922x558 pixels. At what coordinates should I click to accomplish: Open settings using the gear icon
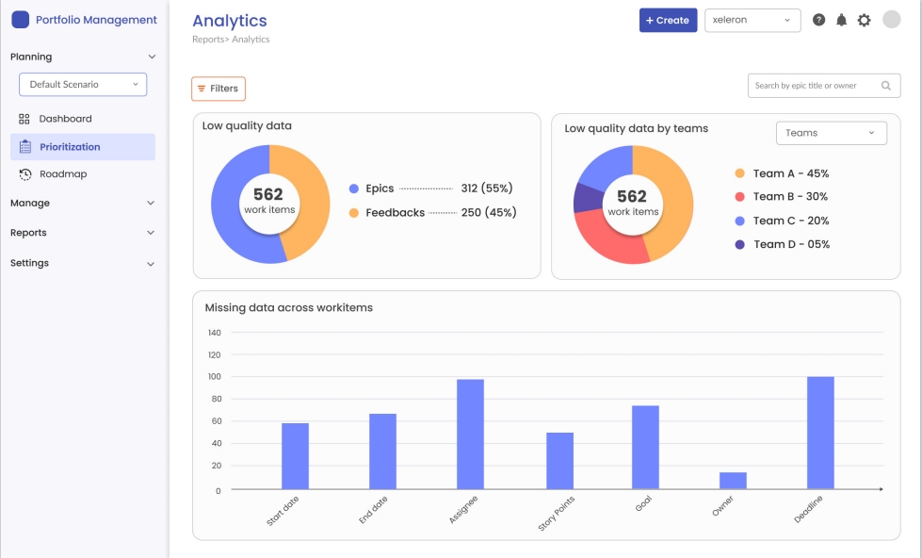click(x=864, y=19)
